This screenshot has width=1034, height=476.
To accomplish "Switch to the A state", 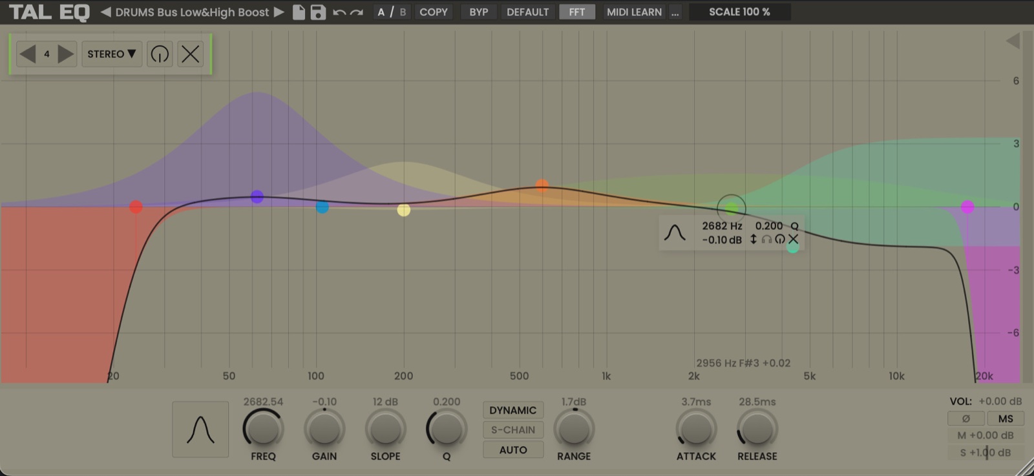I will (x=381, y=12).
